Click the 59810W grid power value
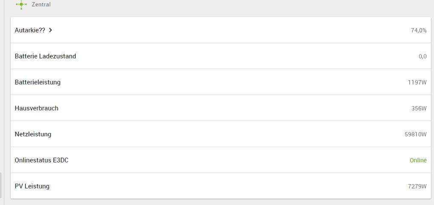The height and width of the screenshot is (205, 434). click(x=415, y=134)
